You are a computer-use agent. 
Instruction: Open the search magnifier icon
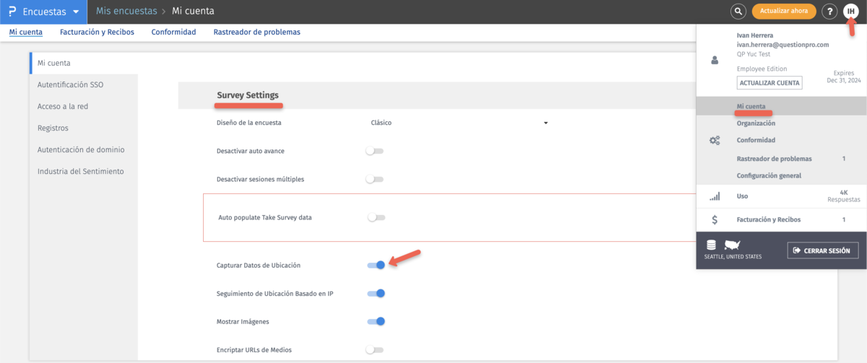pos(738,12)
